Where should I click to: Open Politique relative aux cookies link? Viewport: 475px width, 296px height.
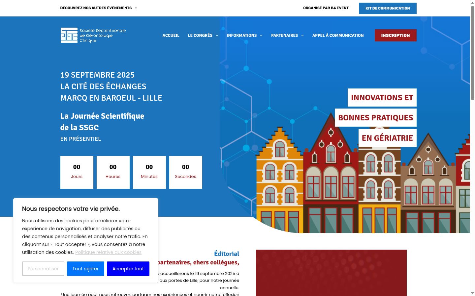point(108,252)
